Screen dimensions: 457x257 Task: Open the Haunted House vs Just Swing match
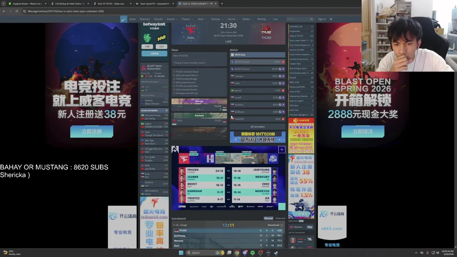[x=154, y=117]
